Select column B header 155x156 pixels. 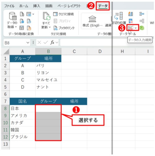point(48,51)
